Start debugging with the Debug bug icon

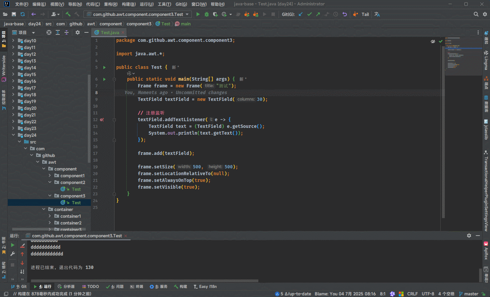207,14
